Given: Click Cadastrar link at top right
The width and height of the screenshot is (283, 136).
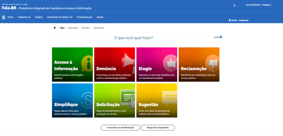Looking at the screenshot, I should point(244,20).
